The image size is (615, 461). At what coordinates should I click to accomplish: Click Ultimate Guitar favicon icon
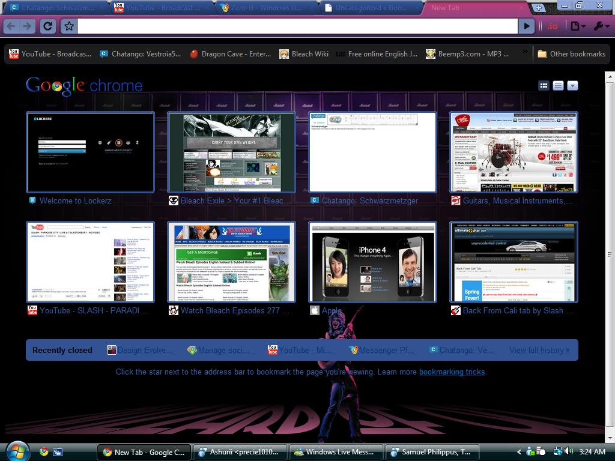(456, 310)
